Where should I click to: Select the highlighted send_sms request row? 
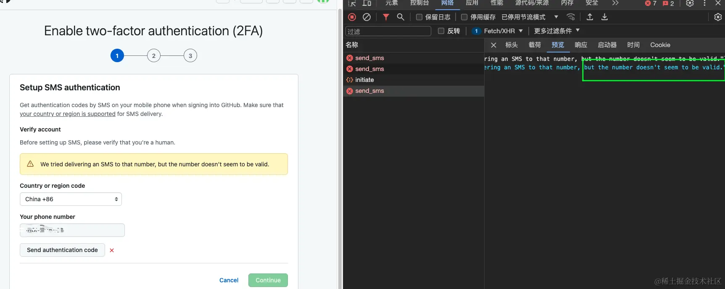(x=414, y=91)
